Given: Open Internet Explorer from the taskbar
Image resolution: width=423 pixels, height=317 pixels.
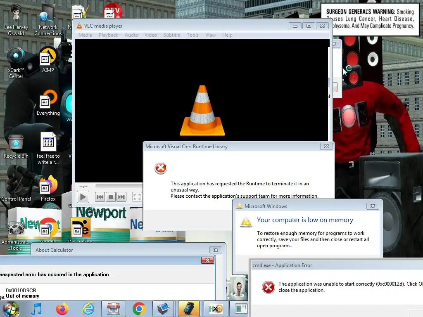Looking at the screenshot, I should [88, 309].
